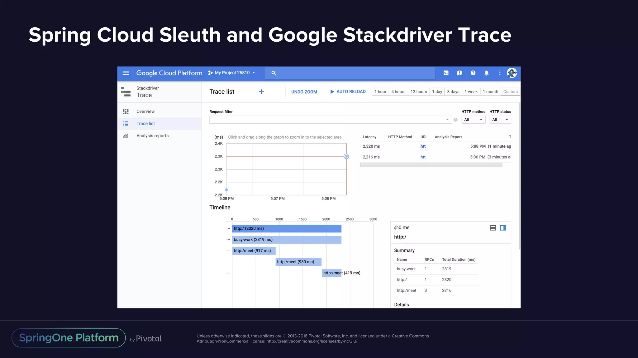Image resolution: width=638 pixels, height=358 pixels.
Task: Open Cloud Shell terminal icon
Action: [x=446, y=73]
